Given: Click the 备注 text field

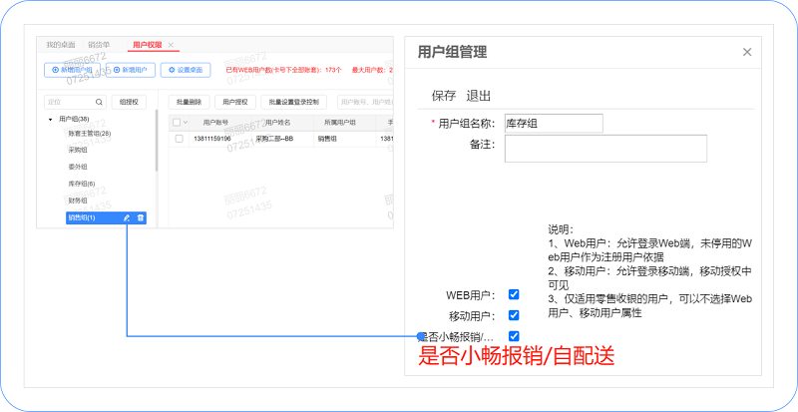Looking at the screenshot, I should tap(605, 149).
